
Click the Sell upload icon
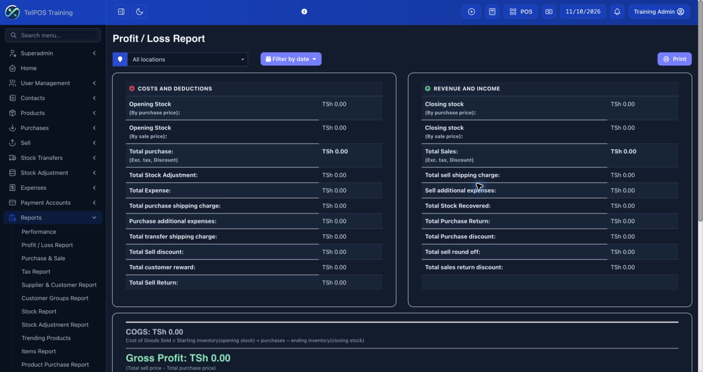(x=13, y=143)
